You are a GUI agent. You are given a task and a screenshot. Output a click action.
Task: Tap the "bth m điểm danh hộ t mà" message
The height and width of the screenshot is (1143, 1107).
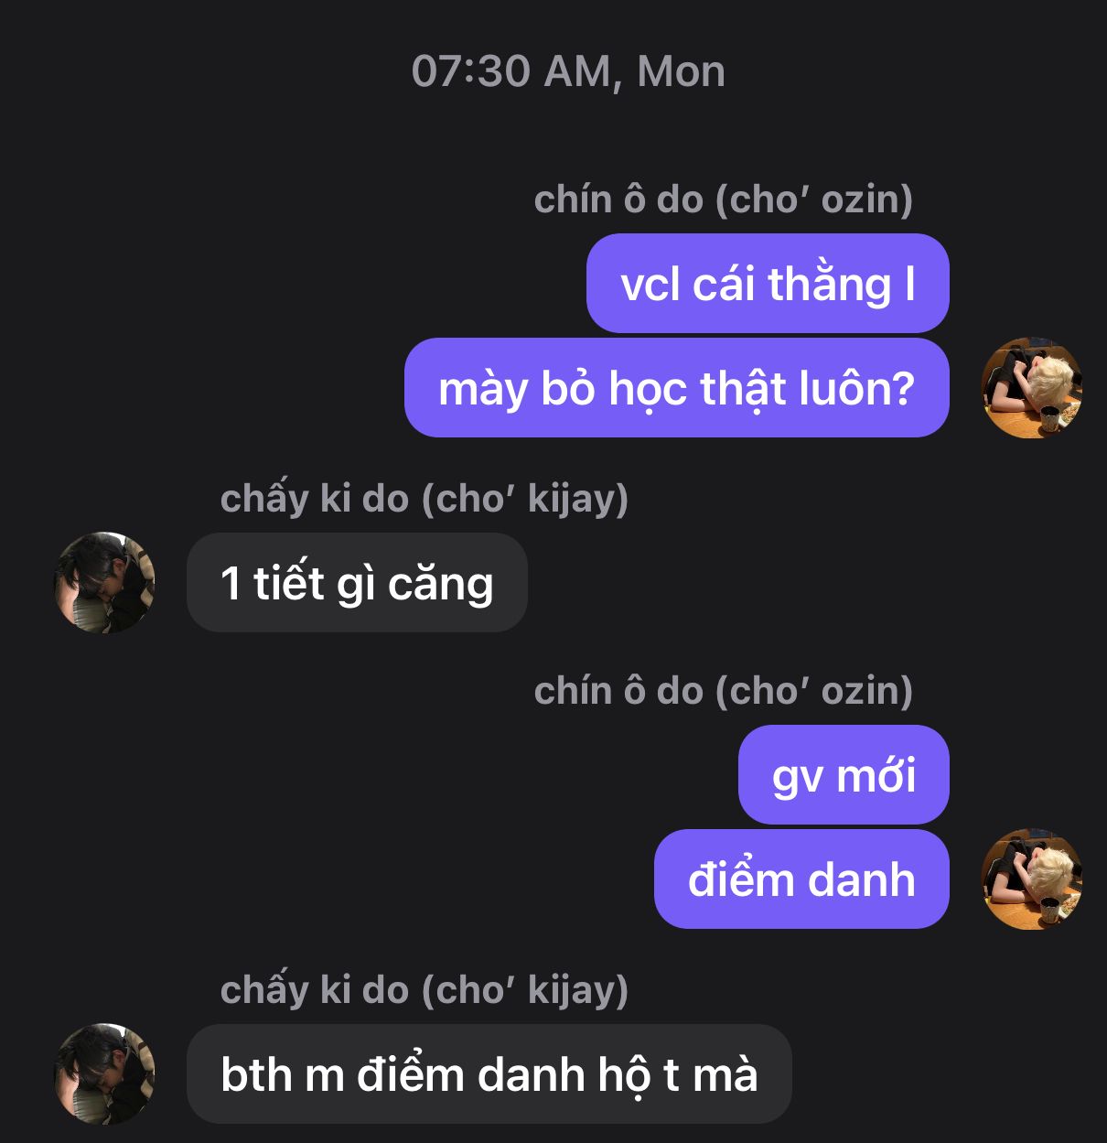click(x=489, y=1073)
